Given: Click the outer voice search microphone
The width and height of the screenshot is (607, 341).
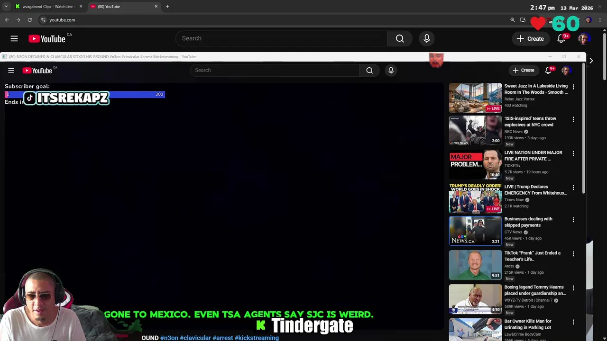Looking at the screenshot, I should pos(427,38).
